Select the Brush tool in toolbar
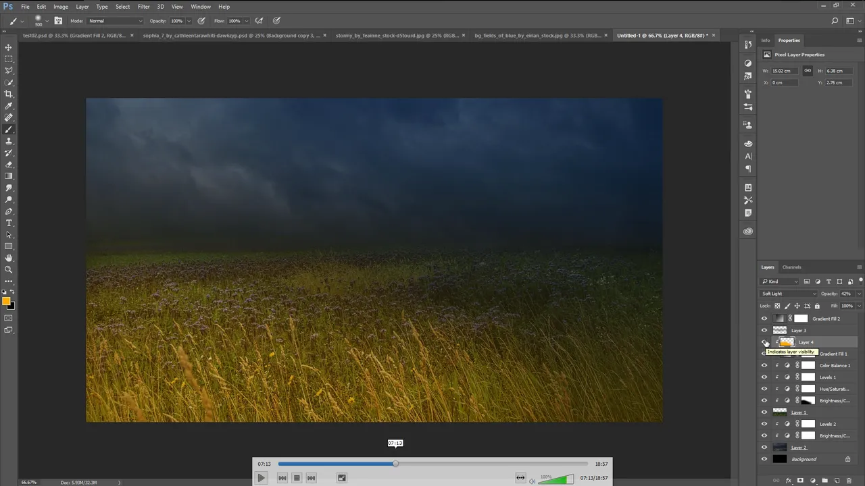Viewport: 865px width, 486px height. coord(9,129)
